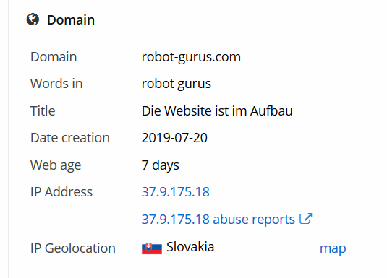Click the Domain section heading
Screen dimensions: 387x278
tap(71, 19)
